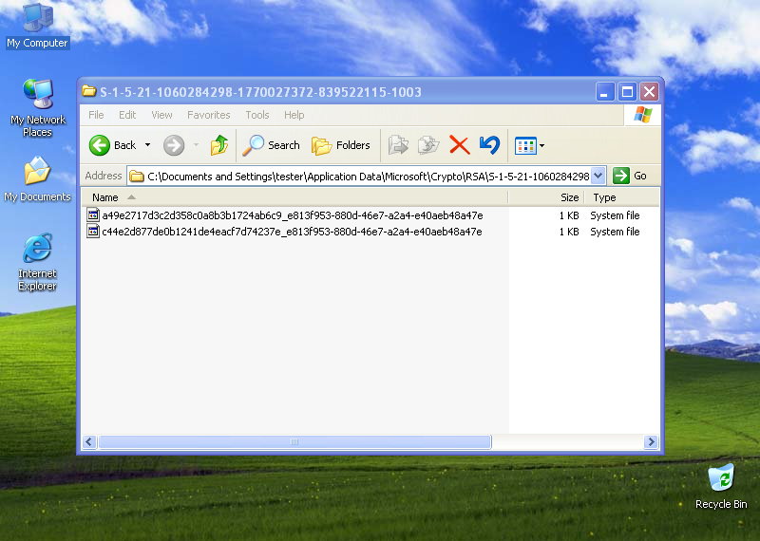Sort by the Name column header
The height and width of the screenshot is (541, 760).
294,197
